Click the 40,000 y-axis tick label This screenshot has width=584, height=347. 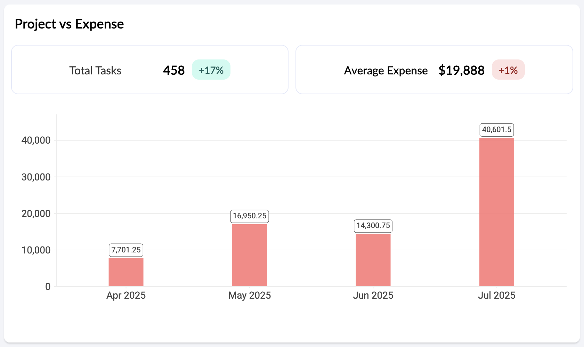pos(36,140)
